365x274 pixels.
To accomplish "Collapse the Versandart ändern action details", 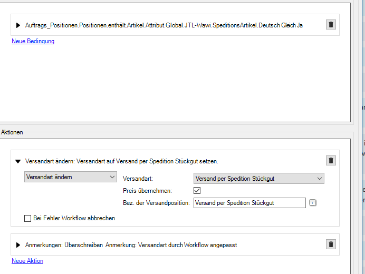I will coord(18,161).
